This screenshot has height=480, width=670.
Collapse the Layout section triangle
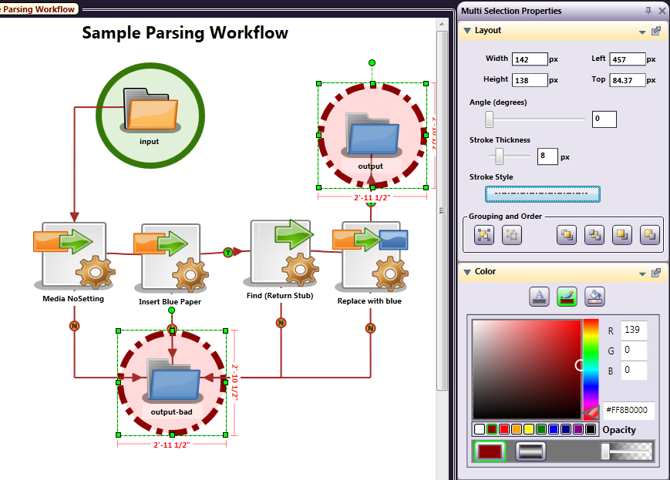click(x=467, y=31)
